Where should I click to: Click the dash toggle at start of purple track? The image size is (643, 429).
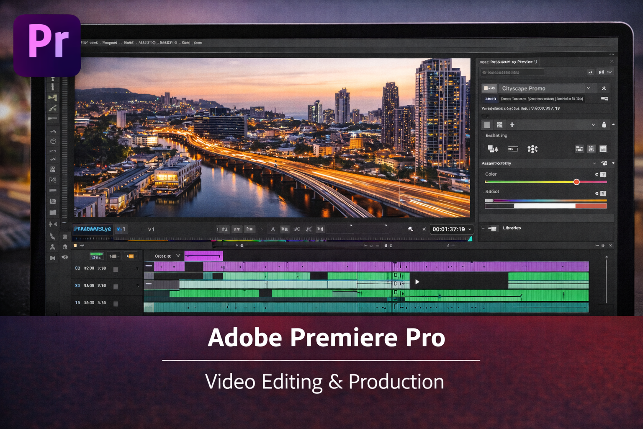pyautogui.click(x=149, y=266)
